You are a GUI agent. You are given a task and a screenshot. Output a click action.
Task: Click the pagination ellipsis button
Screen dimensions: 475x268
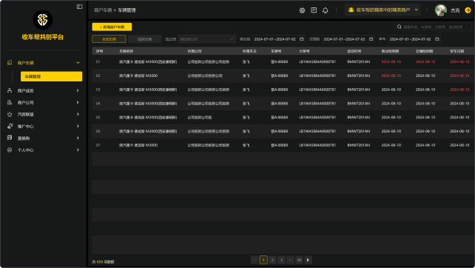pos(290,260)
